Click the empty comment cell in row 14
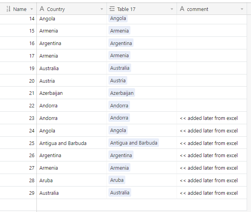Screen dimensions: 251x212 coord(212,19)
